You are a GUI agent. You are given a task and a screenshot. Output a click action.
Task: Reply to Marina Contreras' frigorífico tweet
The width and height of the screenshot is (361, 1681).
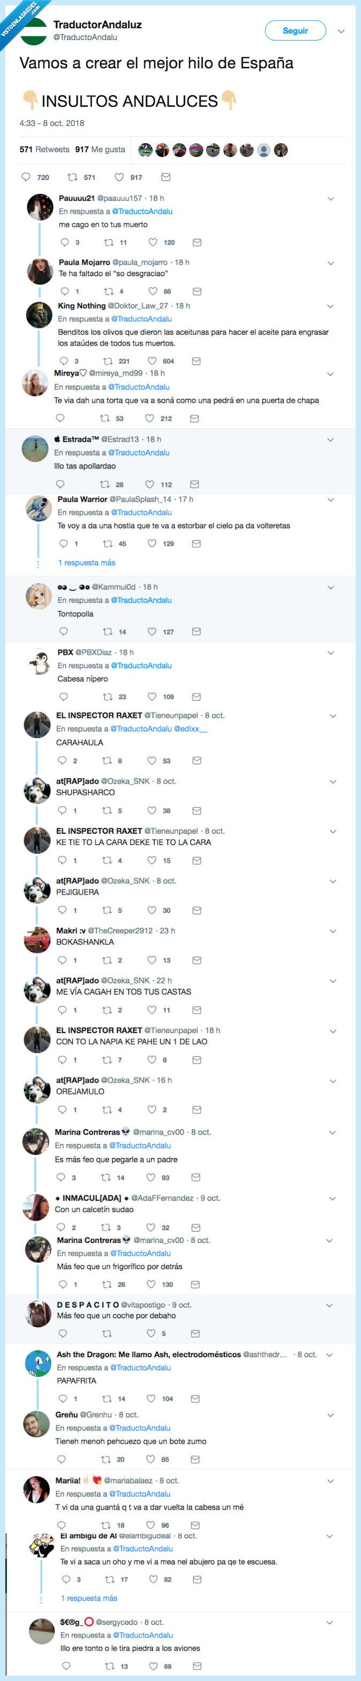click(x=62, y=1284)
